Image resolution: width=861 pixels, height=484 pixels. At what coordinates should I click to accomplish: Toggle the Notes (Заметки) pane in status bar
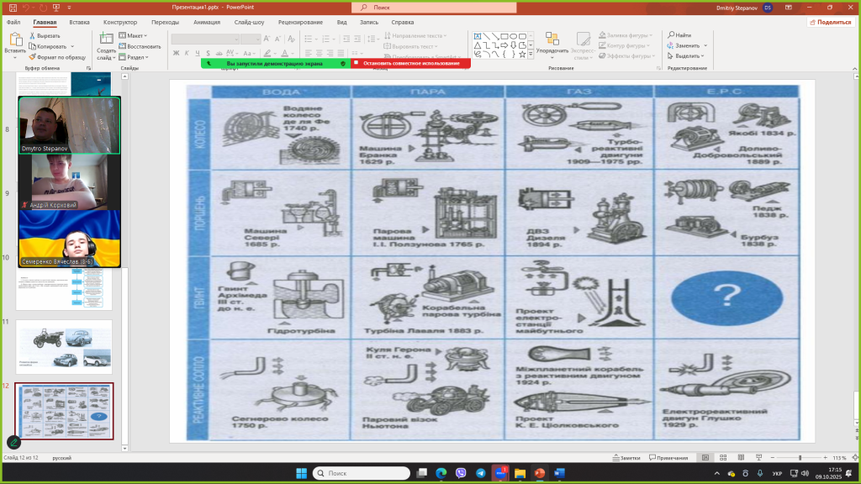[626, 458]
